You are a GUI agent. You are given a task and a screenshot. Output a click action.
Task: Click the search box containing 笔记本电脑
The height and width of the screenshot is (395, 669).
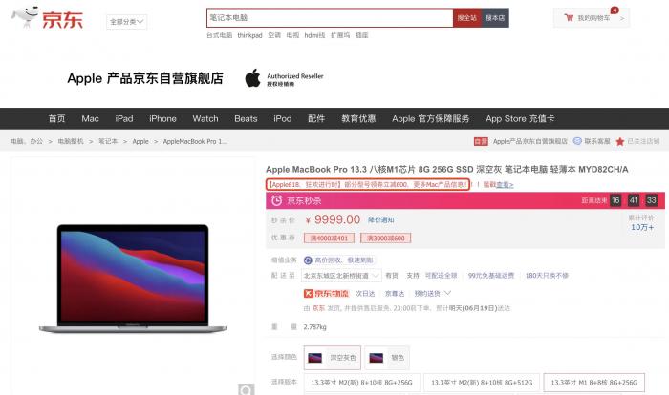[x=330, y=18]
